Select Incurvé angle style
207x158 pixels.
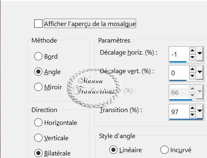[x=165, y=150]
